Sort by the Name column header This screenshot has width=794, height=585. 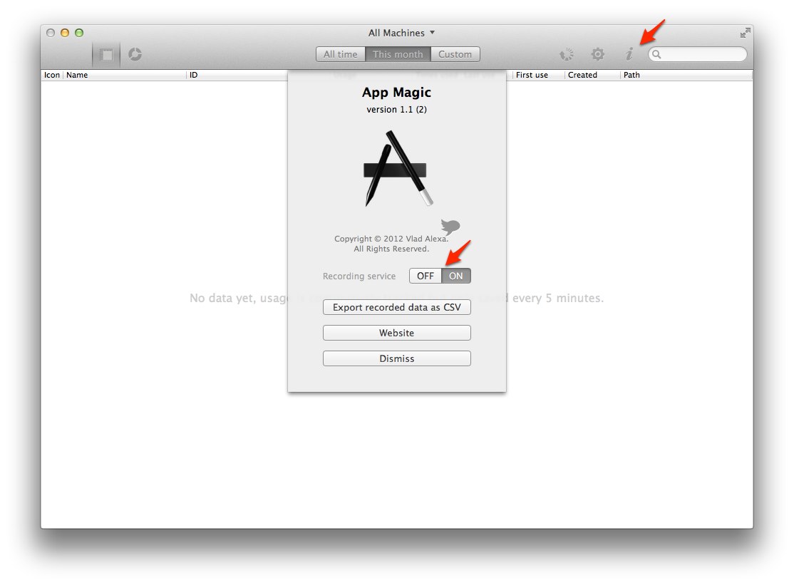click(x=125, y=75)
